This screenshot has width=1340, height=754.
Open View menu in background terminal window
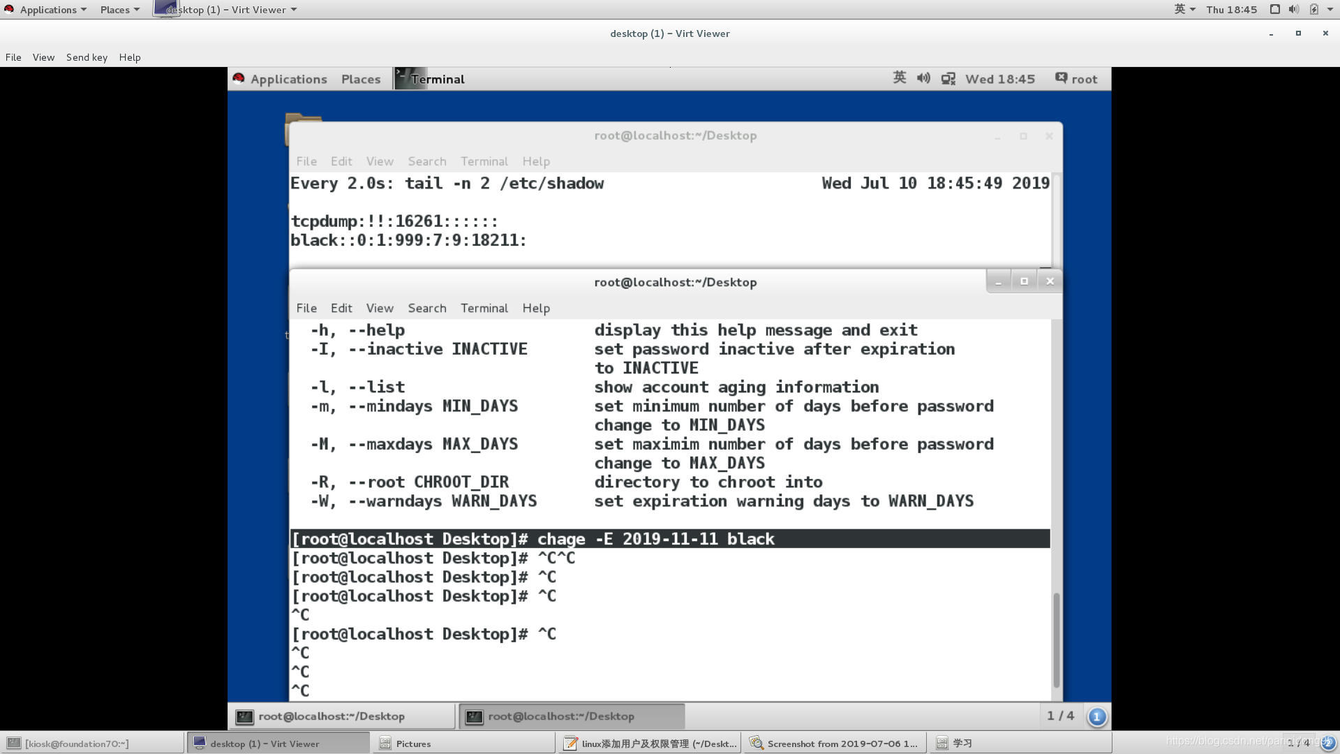pos(380,161)
